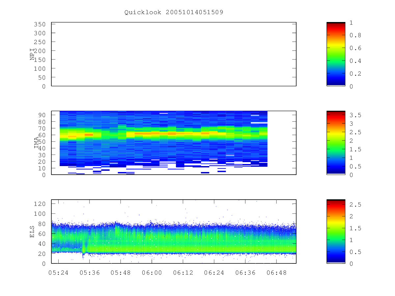Click inside the empty NPI plot panel
The height and width of the screenshot is (296, 395).
tap(174, 54)
